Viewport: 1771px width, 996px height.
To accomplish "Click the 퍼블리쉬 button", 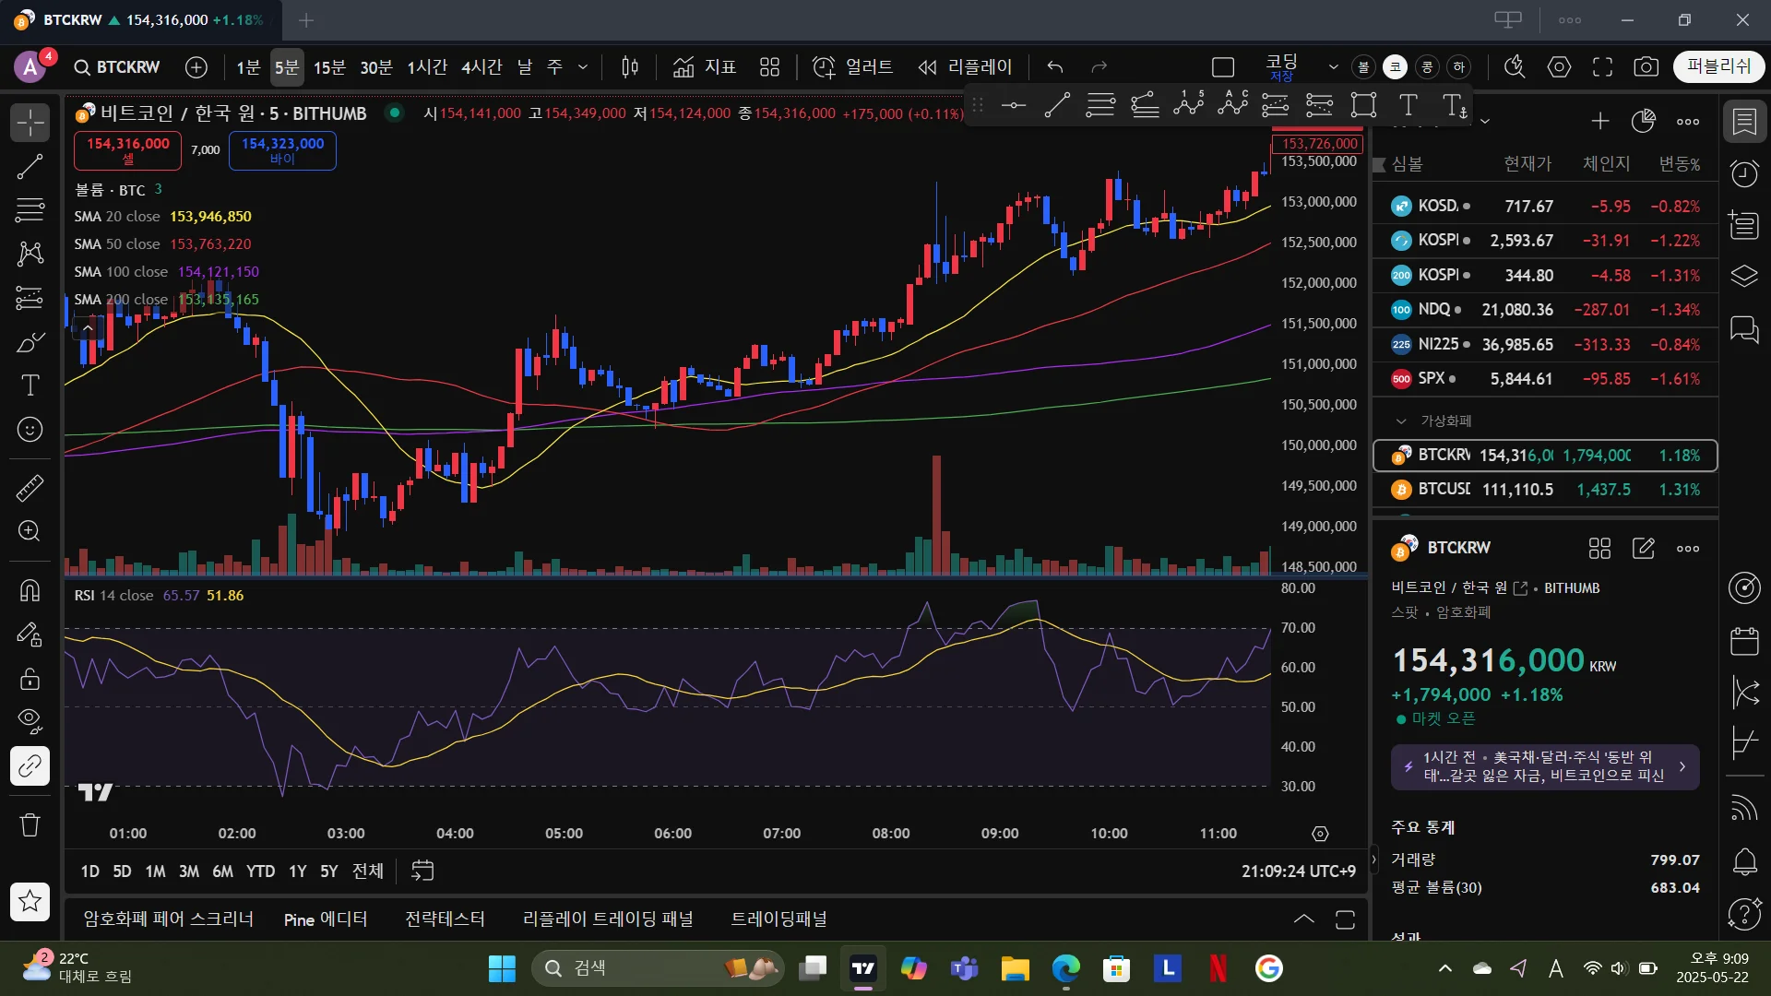I will [x=1718, y=66].
